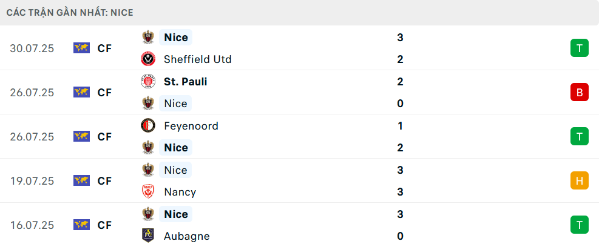Screen dimensions: 599x244
Task: Click the world flag icon for 16.07.25
Action: pyautogui.click(x=81, y=225)
